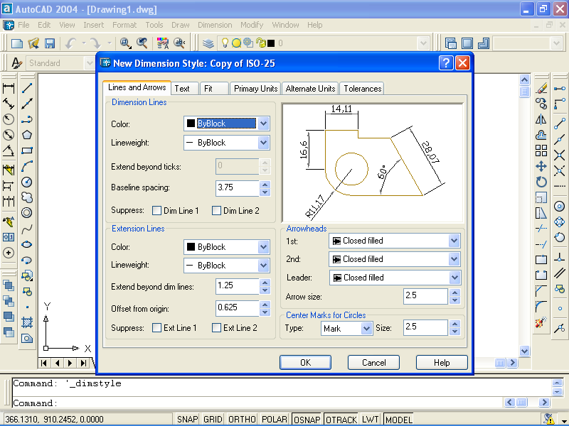Open the Dimension menu

(215, 25)
